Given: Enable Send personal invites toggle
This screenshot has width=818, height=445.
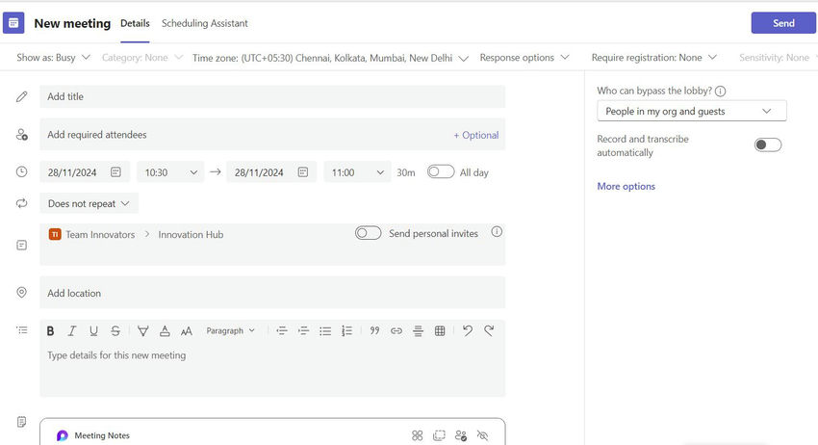Looking at the screenshot, I should (369, 233).
